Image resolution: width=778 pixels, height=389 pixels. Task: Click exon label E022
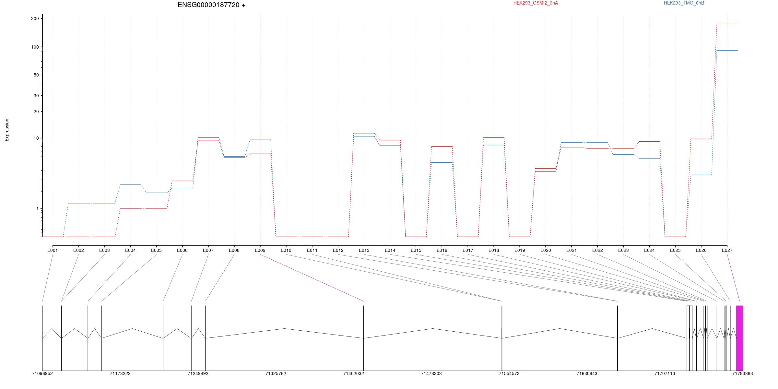click(x=597, y=250)
